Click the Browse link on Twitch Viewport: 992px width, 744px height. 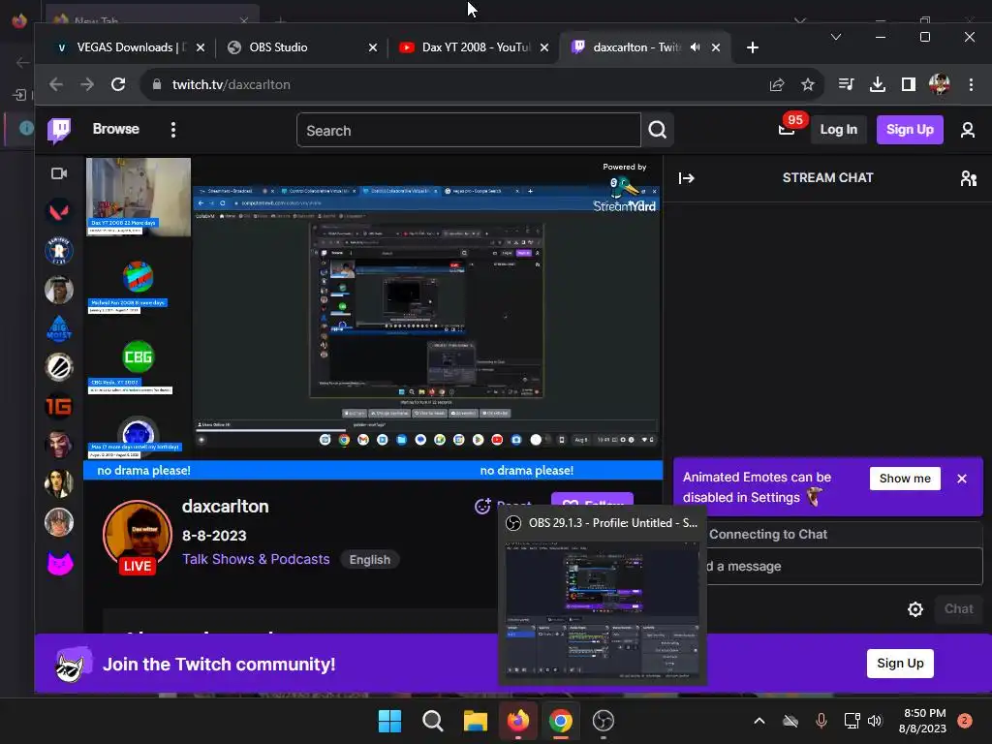[x=116, y=129]
